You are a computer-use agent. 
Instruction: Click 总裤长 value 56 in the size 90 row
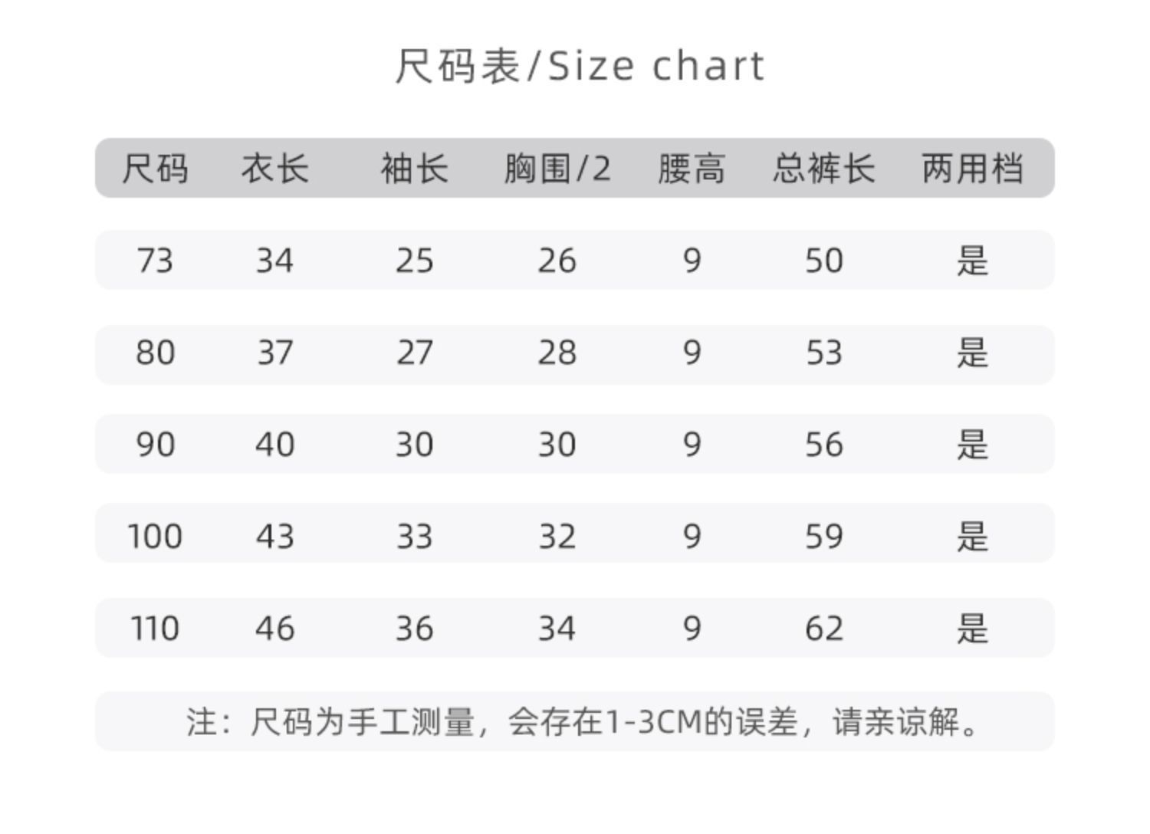pyautogui.click(x=823, y=445)
